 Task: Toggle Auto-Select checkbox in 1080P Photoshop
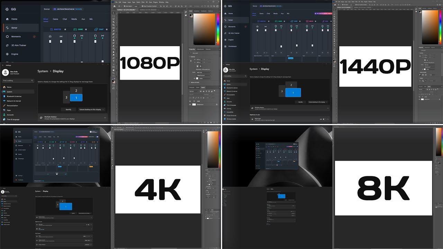tap(124, 6)
